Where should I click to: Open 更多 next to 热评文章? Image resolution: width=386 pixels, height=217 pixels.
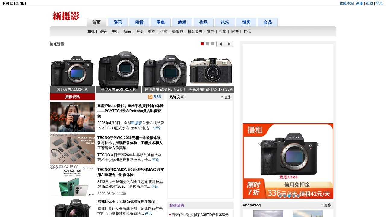point(226,97)
